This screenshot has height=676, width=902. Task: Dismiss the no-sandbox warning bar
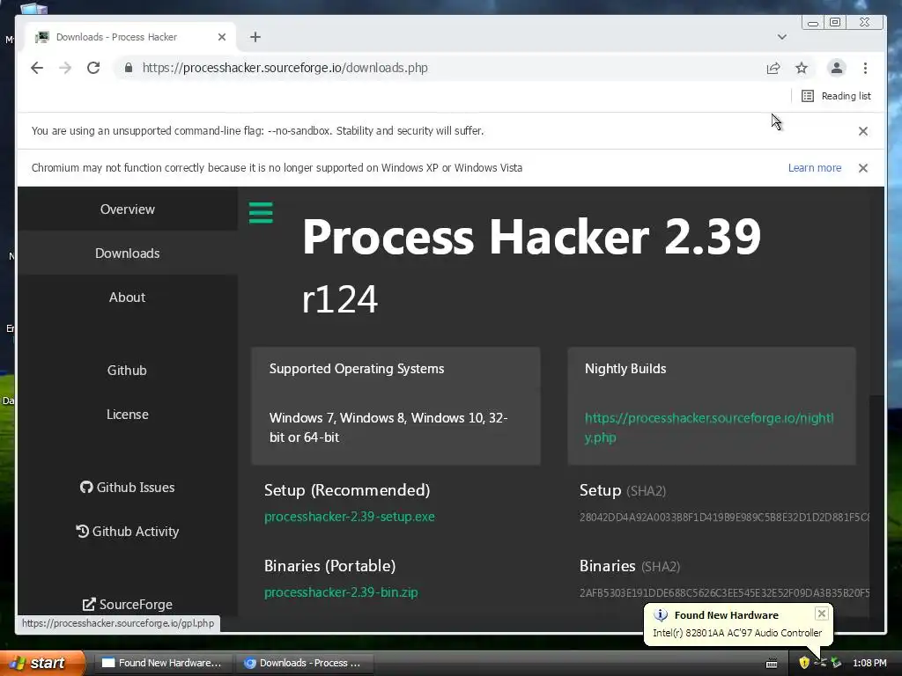pos(863,131)
